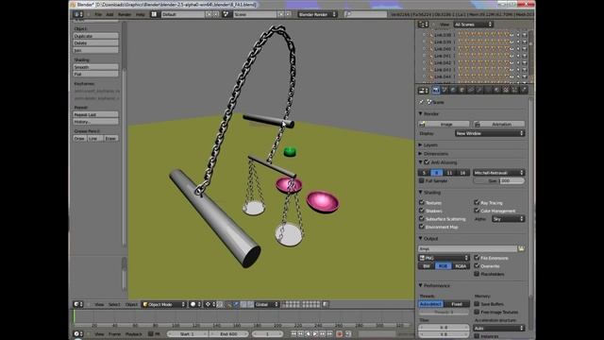
Task: Toggle the auto keyframe record button
Action: click(339, 333)
